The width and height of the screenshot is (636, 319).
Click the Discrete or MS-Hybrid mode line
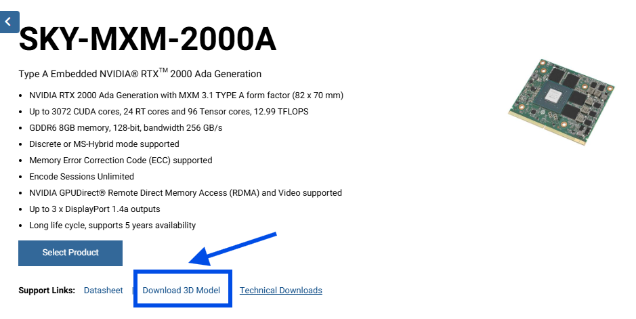tap(104, 144)
